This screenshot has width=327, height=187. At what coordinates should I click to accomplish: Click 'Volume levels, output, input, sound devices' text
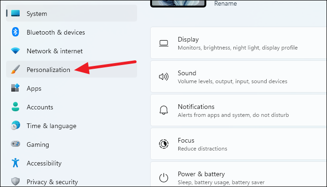pyautogui.click(x=233, y=81)
